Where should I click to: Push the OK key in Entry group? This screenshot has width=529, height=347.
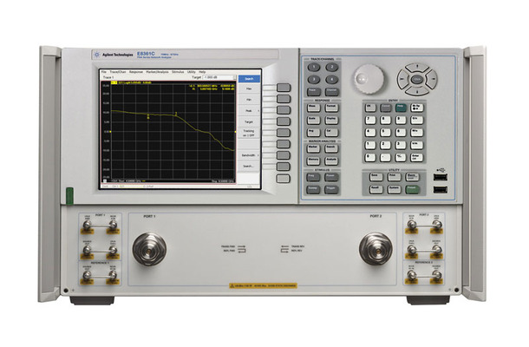pyautogui.click(x=370, y=108)
